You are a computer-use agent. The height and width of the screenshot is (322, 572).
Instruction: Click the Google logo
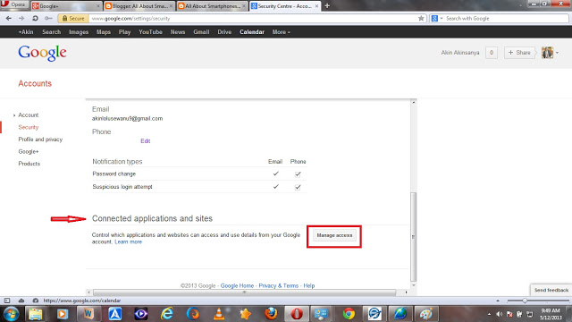pos(42,54)
